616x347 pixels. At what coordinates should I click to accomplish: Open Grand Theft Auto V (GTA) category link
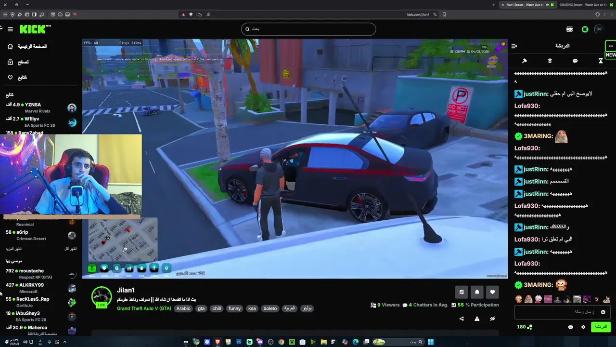(144, 308)
